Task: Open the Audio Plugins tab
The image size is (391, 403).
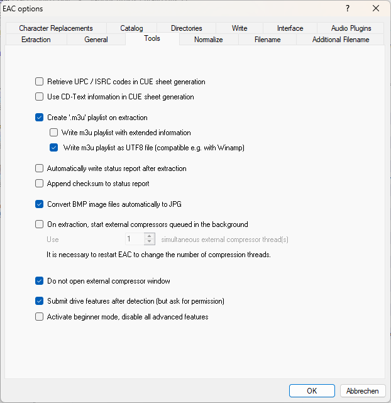Action: [x=351, y=28]
